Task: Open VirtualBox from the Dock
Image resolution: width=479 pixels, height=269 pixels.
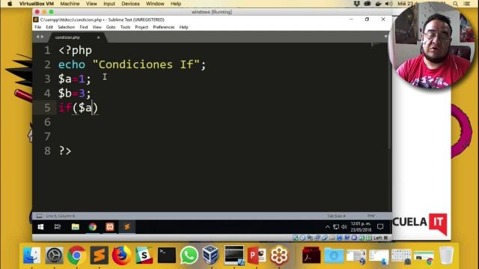Action: 211,255
